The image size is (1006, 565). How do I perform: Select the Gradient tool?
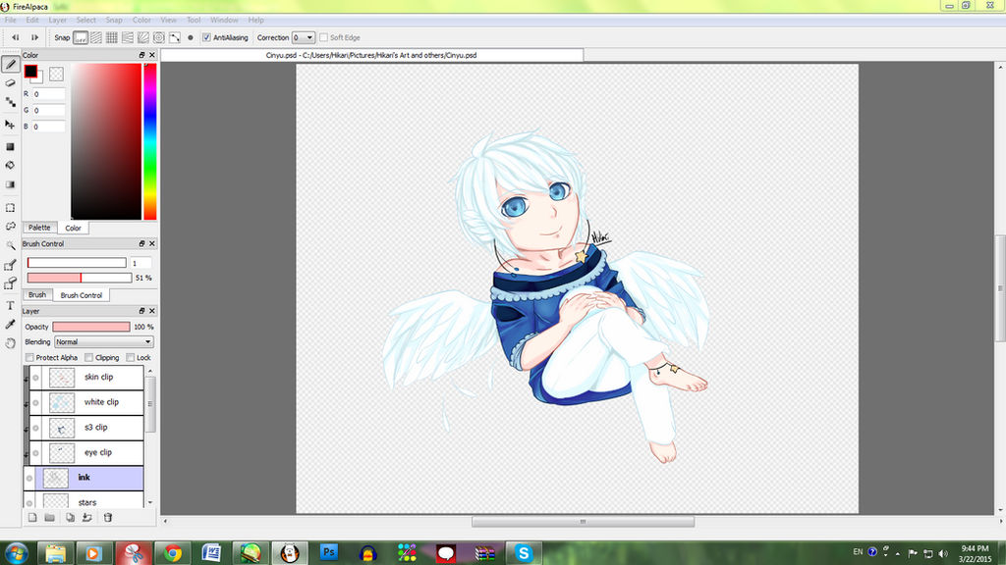[x=10, y=184]
